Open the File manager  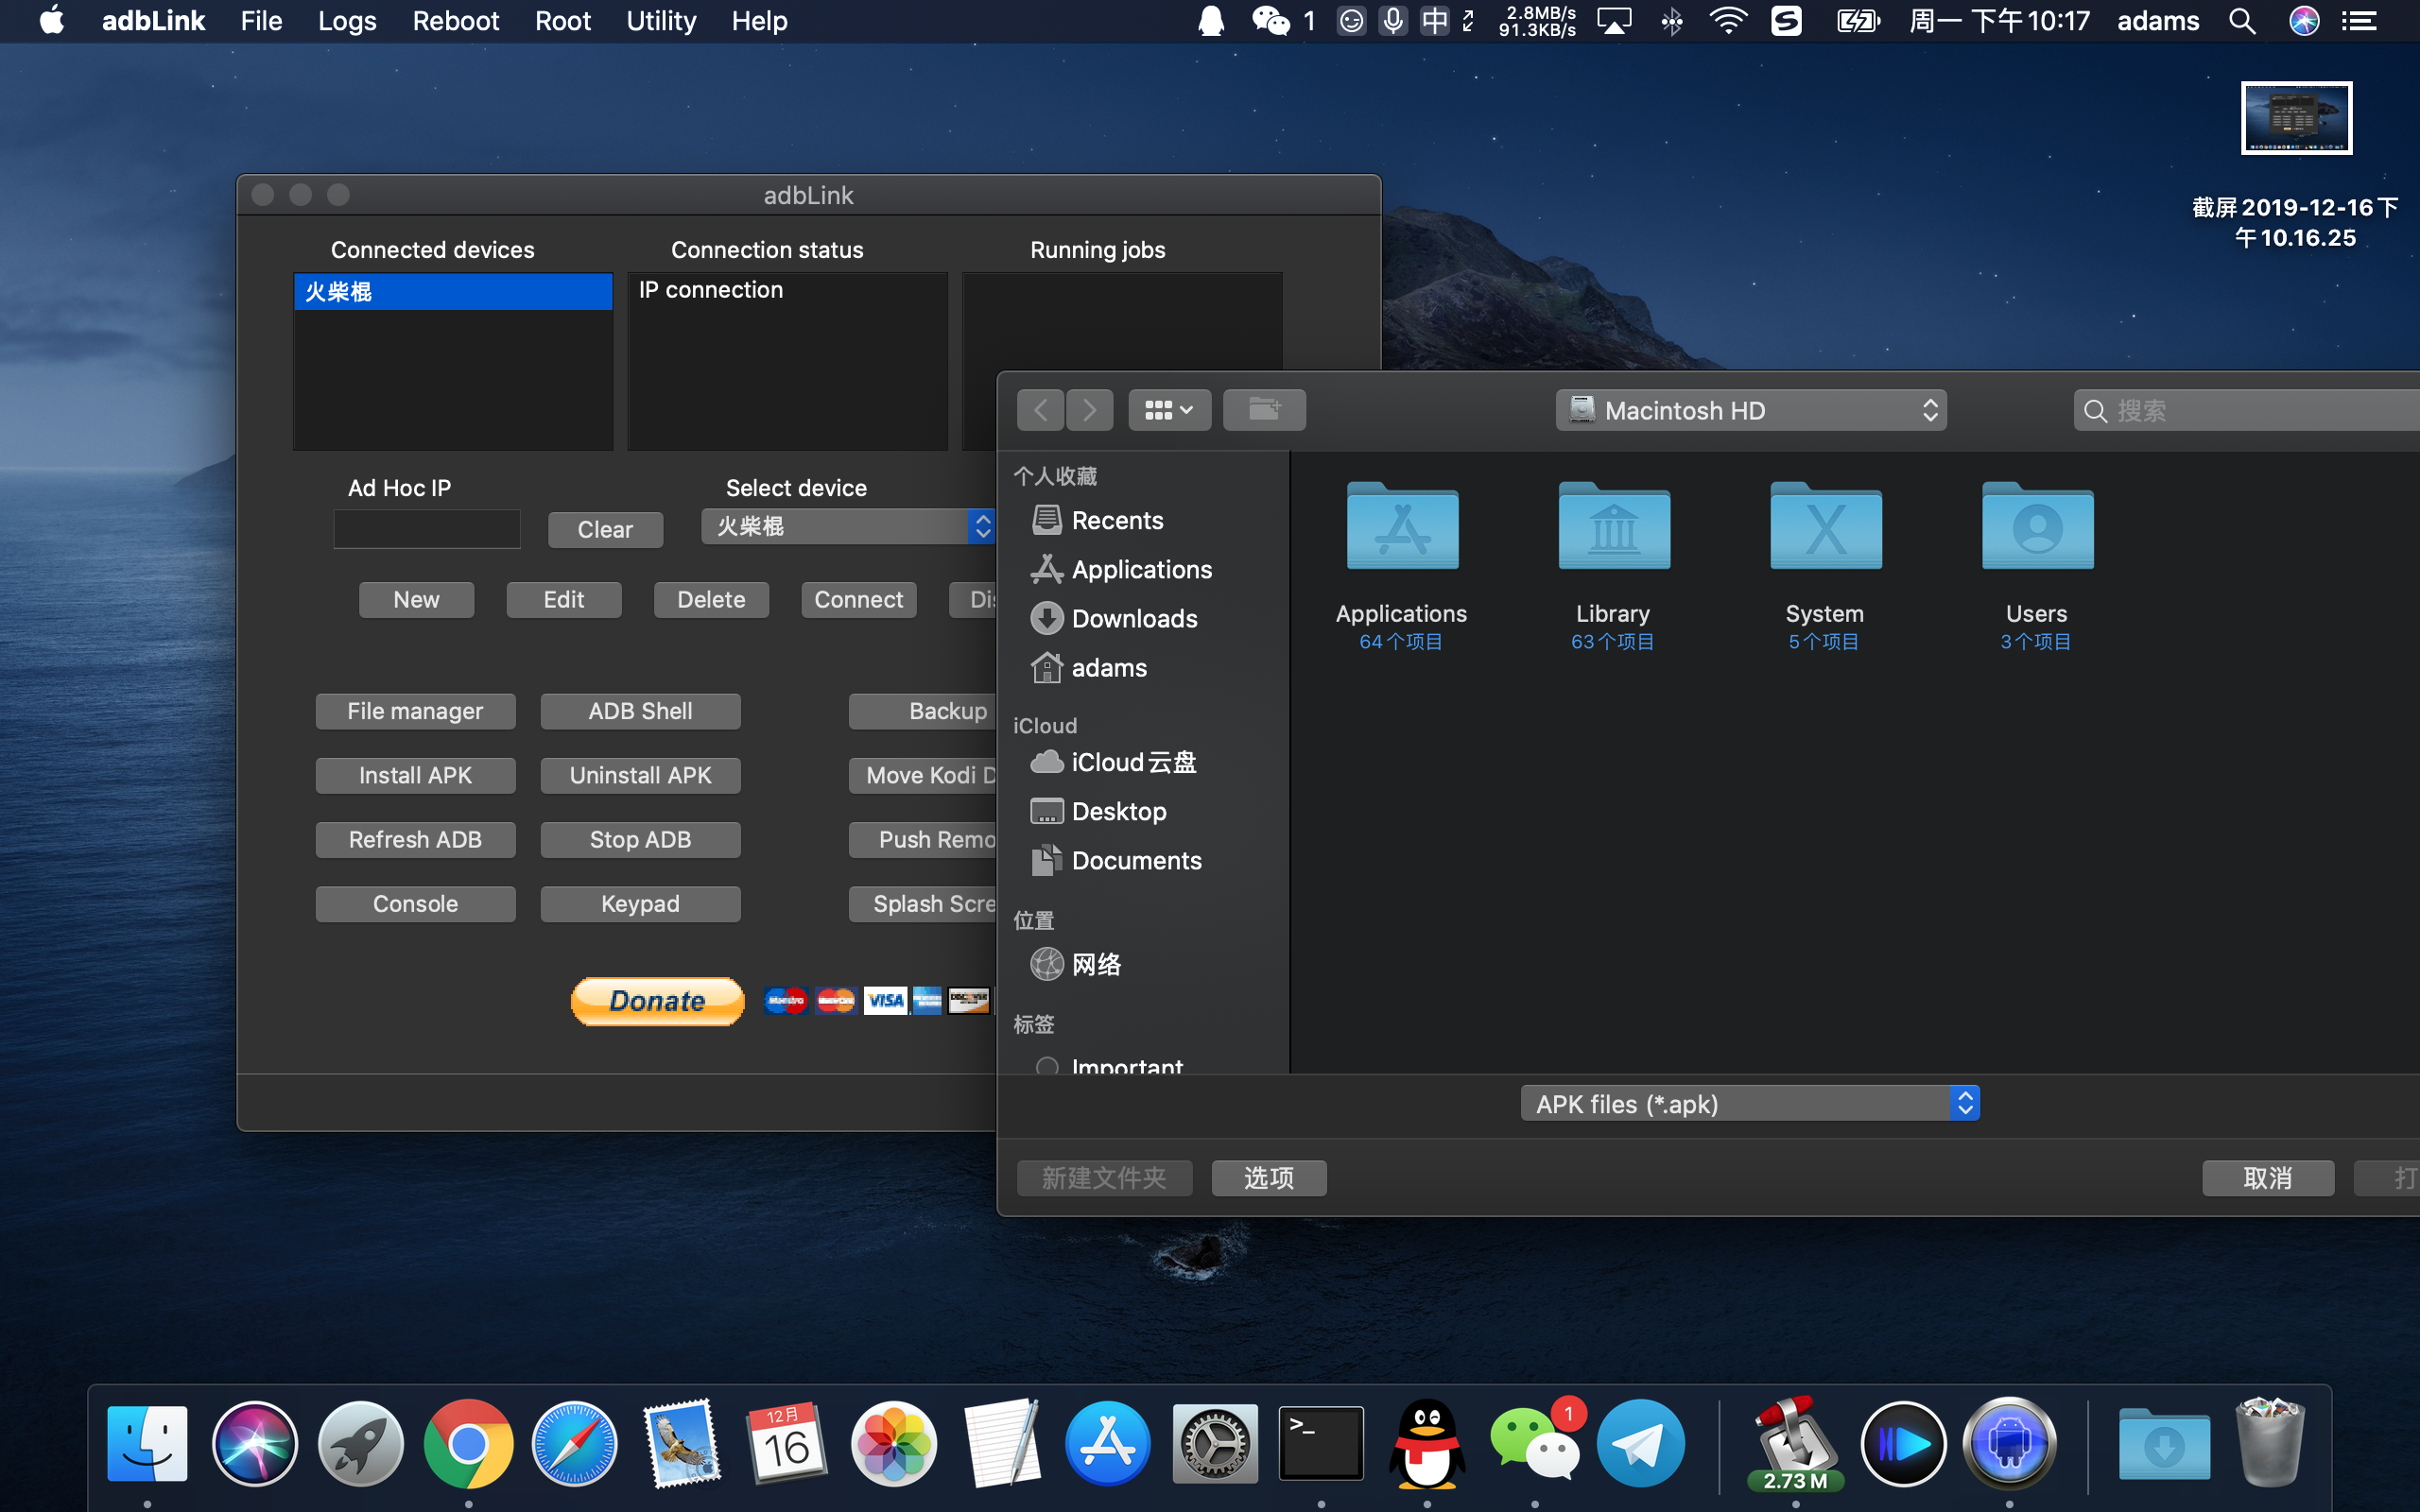(415, 711)
